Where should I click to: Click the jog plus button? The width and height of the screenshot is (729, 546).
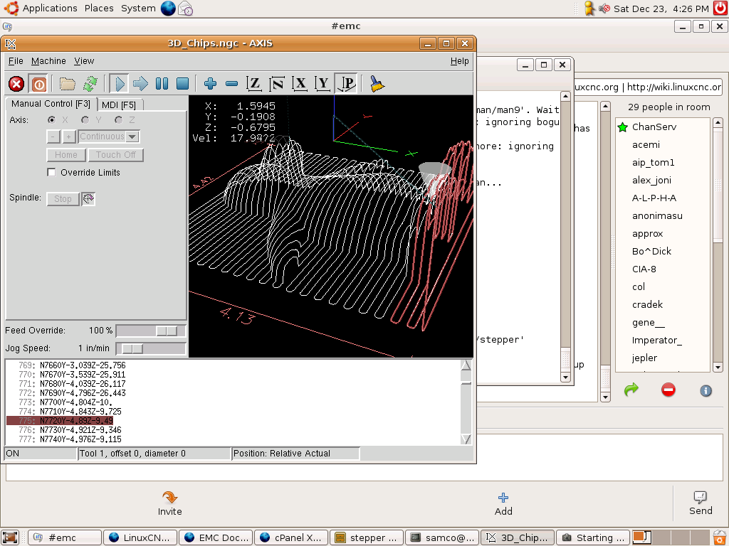pyautogui.click(x=69, y=136)
